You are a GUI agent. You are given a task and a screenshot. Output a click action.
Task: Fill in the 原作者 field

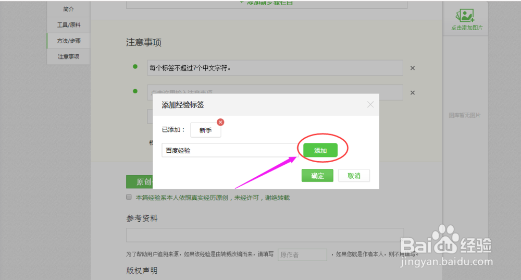[302, 255]
